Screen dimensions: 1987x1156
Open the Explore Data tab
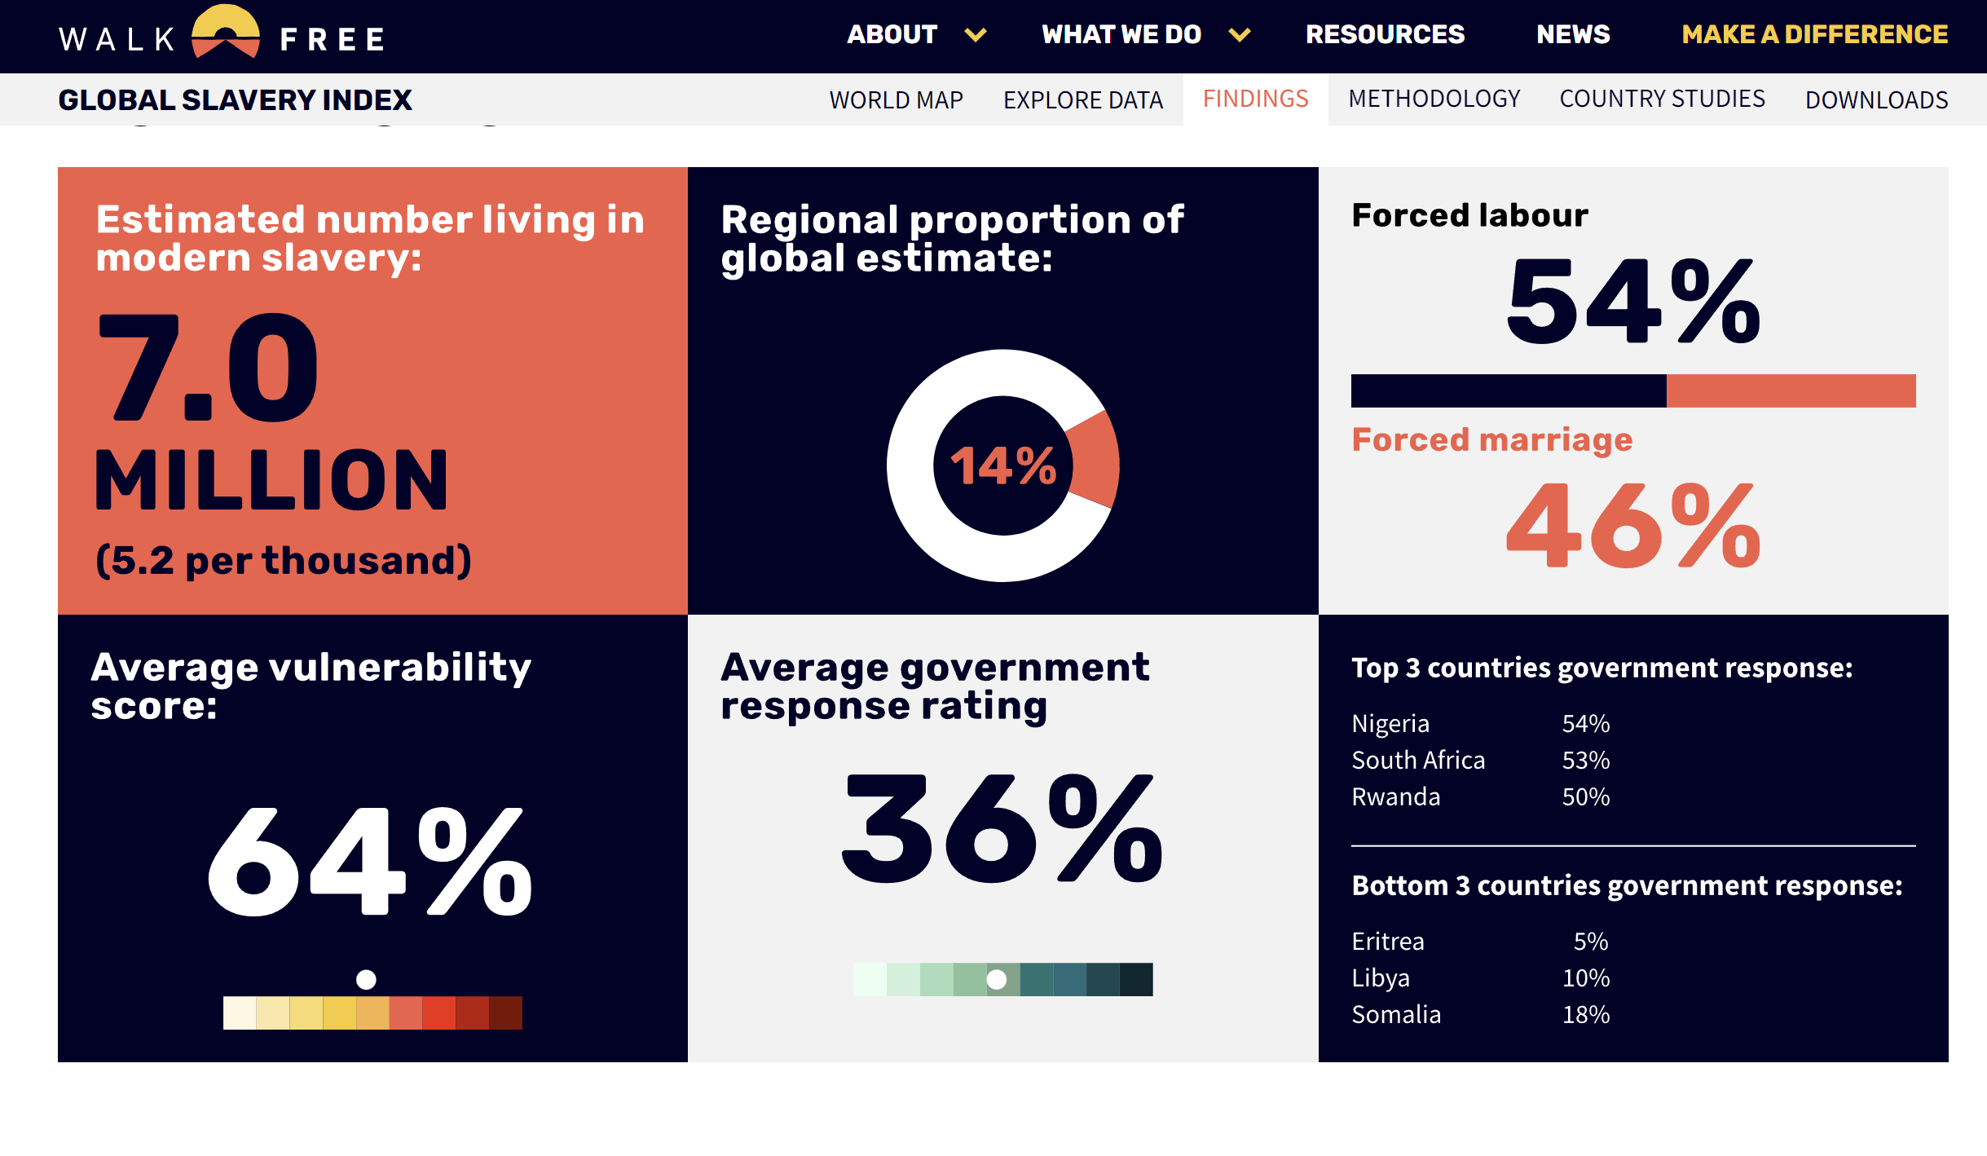1083,100
